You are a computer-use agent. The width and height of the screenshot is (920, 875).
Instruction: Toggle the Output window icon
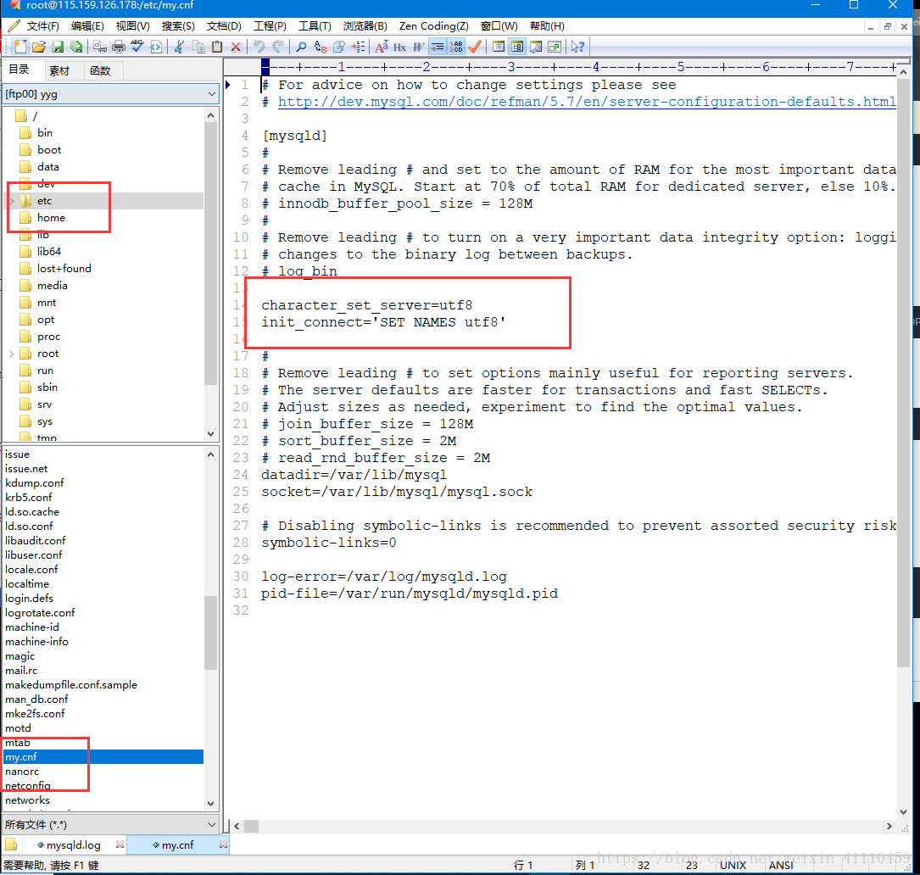536,47
